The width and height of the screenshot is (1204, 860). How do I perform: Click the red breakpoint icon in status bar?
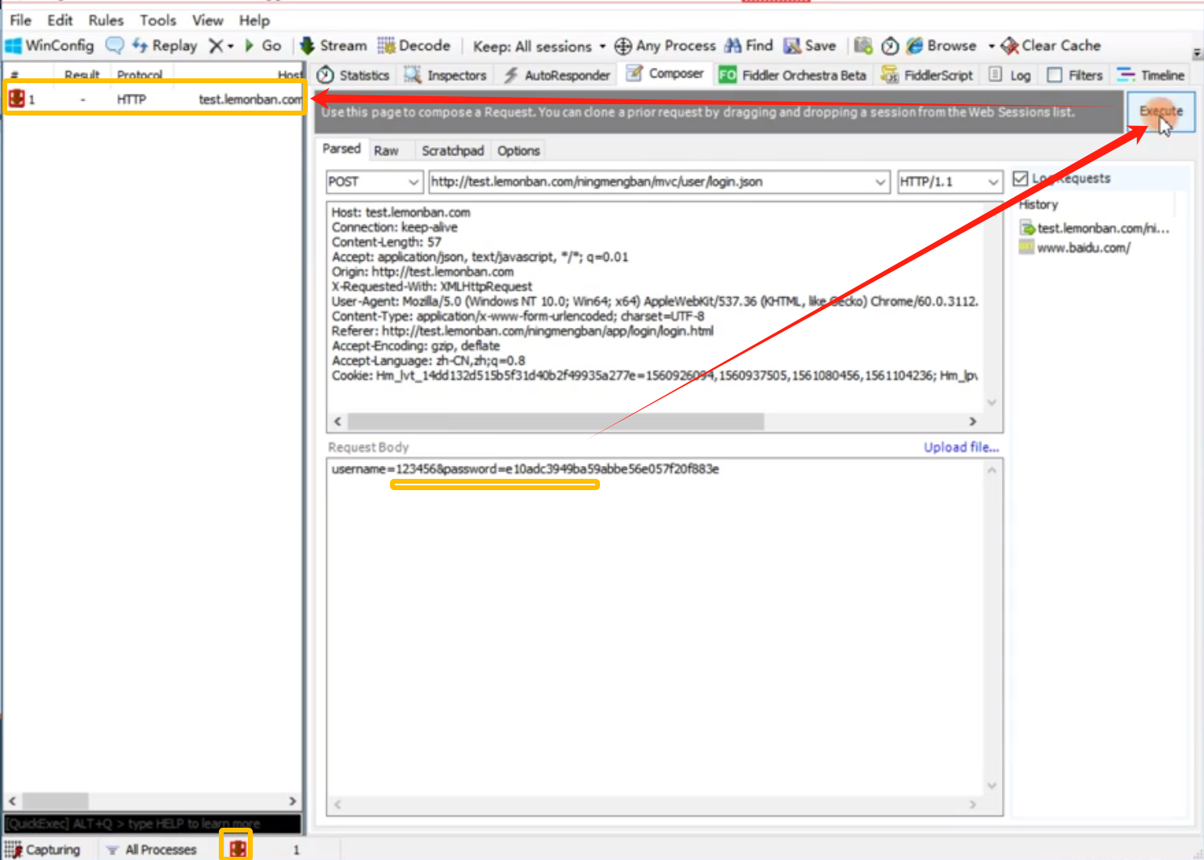[237, 849]
